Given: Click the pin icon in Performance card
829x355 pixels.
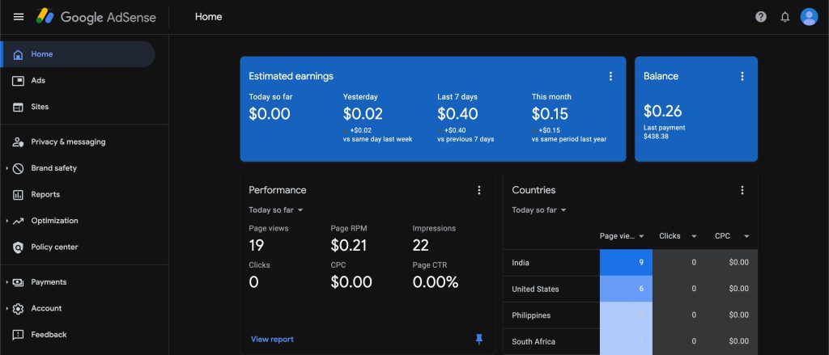Looking at the screenshot, I should click(x=479, y=340).
